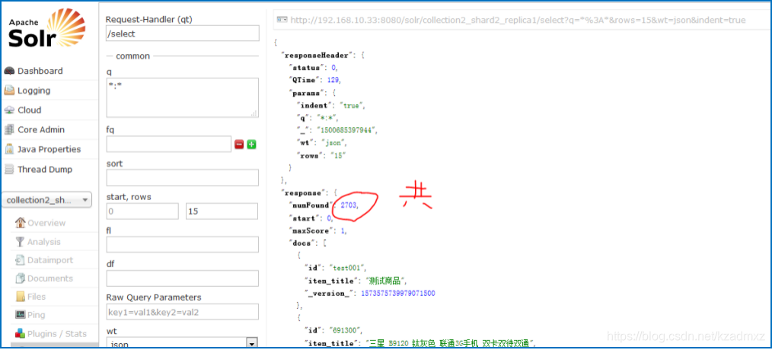
Task: Open the Dataimport link
Action: tap(50, 260)
